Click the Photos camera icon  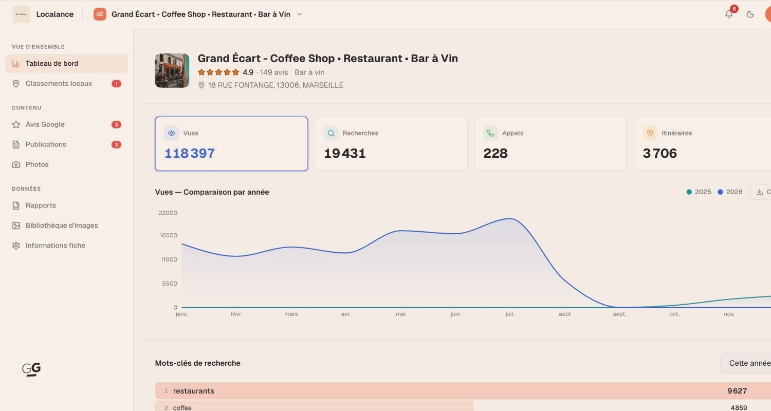[16, 164]
